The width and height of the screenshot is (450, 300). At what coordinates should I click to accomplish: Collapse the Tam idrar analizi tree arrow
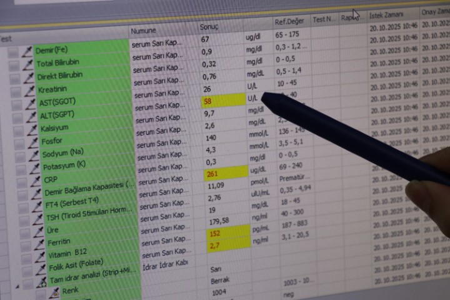(x=18, y=286)
